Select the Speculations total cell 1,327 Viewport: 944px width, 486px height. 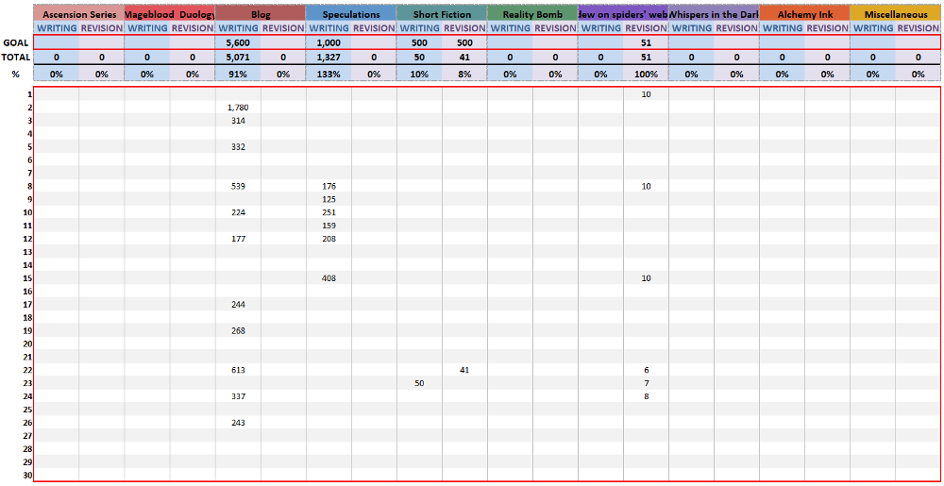click(329, 57)
